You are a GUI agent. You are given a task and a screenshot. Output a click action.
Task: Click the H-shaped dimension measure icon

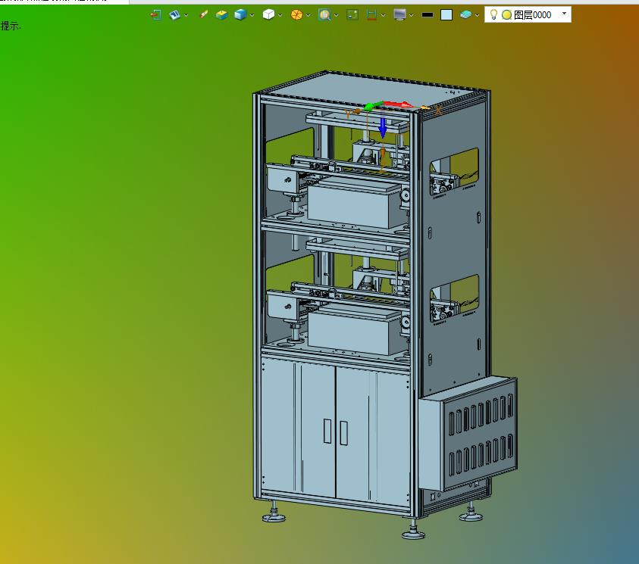371,15
